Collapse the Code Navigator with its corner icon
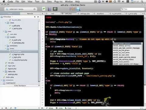The height and width of the screenshot is (110, 146). (39, 86)
